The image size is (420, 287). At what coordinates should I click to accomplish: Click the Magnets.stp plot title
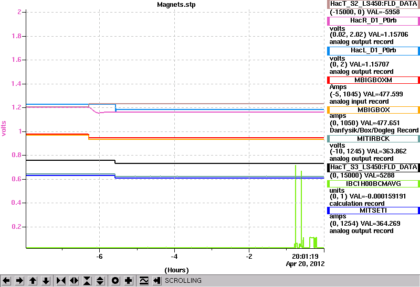pos(176,5)
